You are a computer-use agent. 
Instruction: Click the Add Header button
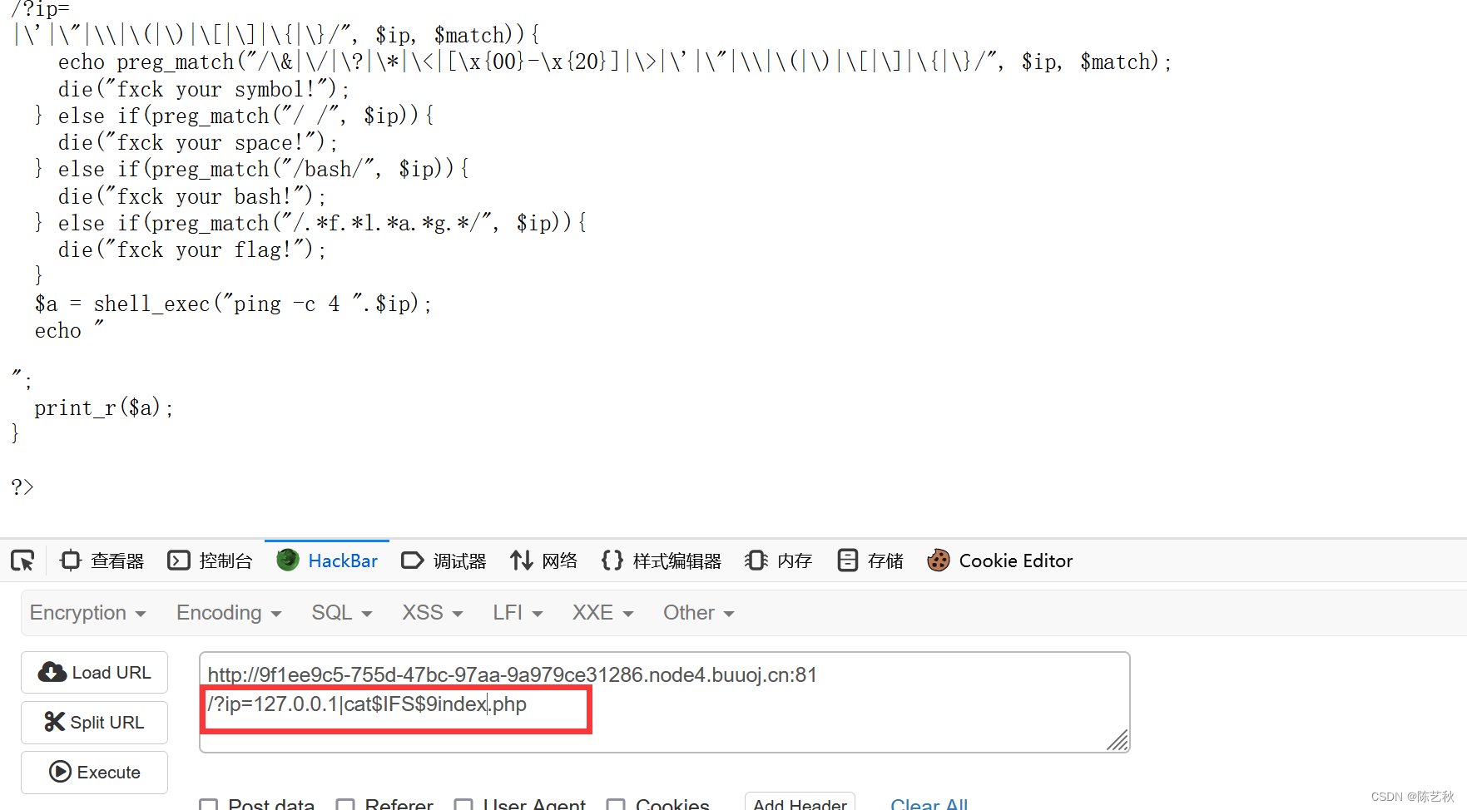(800, 803)
